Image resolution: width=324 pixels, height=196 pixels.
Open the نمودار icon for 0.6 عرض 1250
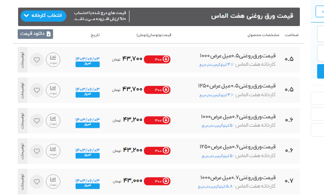tap(53, 151)
